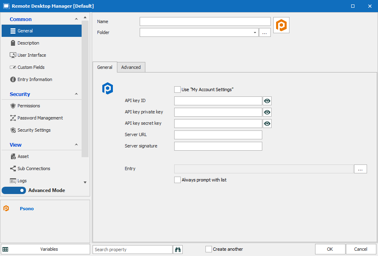Screen dimensions: 378x256
Task: Click the OK button
Action: pyautogui.click(x=330, y=249)
